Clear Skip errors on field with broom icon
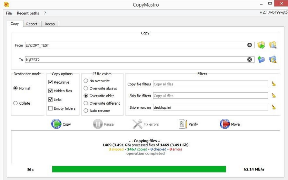 click(x=274, y=107)
